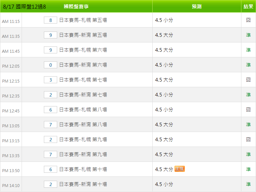Click time PM 12:15

pyautogui.click(x=11, y=81)
